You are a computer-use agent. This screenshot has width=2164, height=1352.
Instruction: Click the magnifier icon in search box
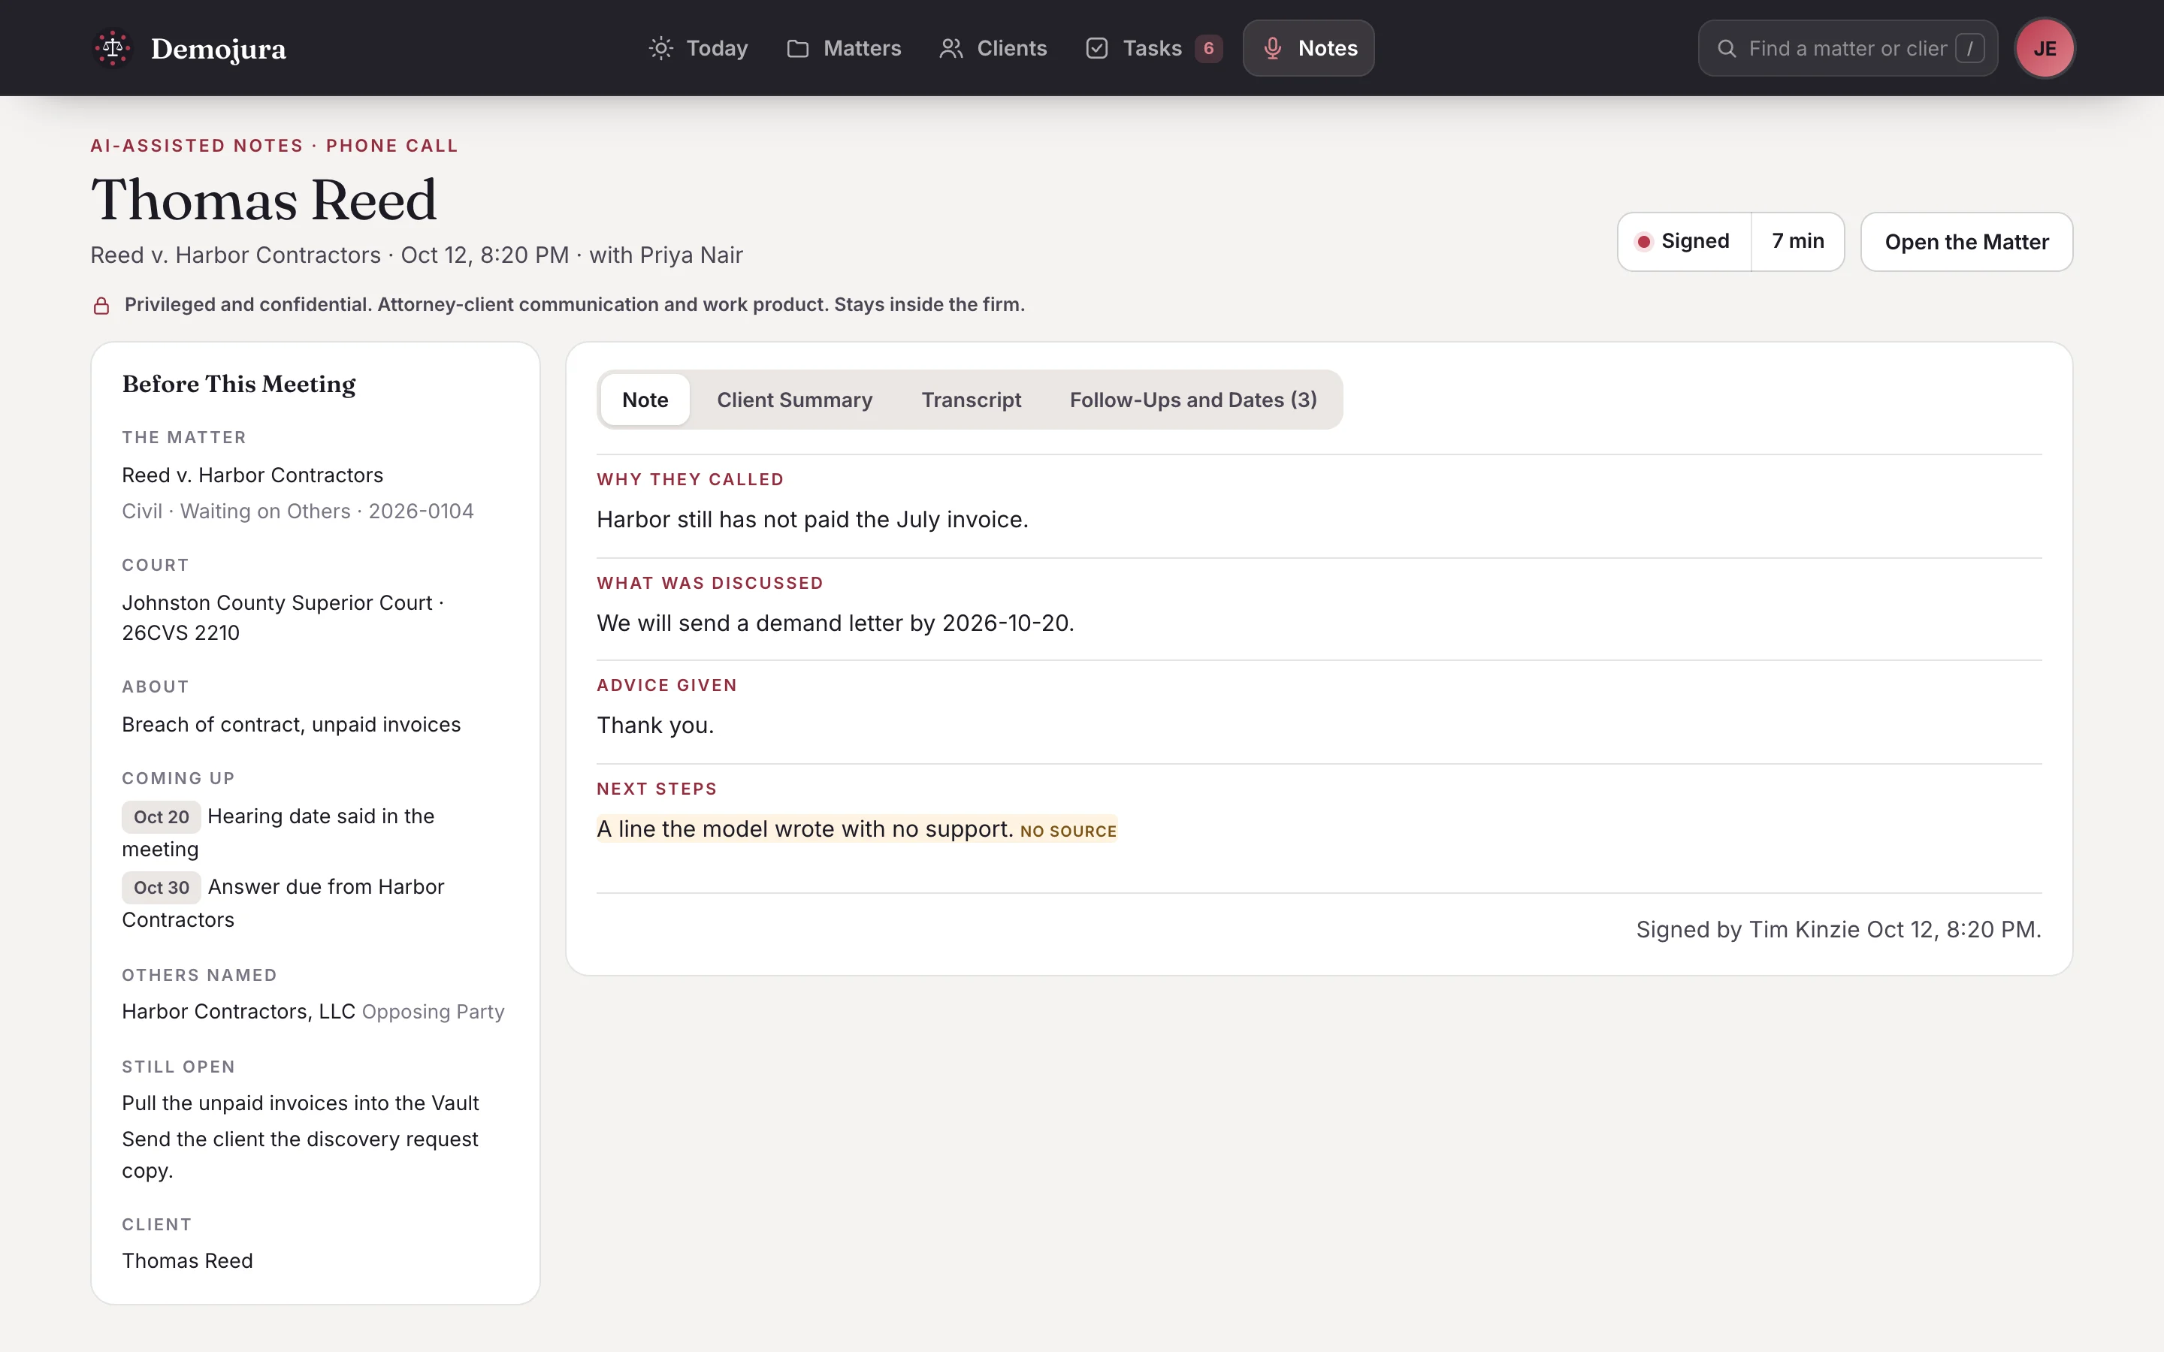(x=1727, y=48)
